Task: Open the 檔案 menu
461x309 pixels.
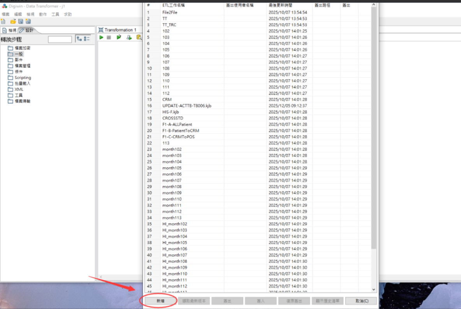Action: click(x=5, y=14)
